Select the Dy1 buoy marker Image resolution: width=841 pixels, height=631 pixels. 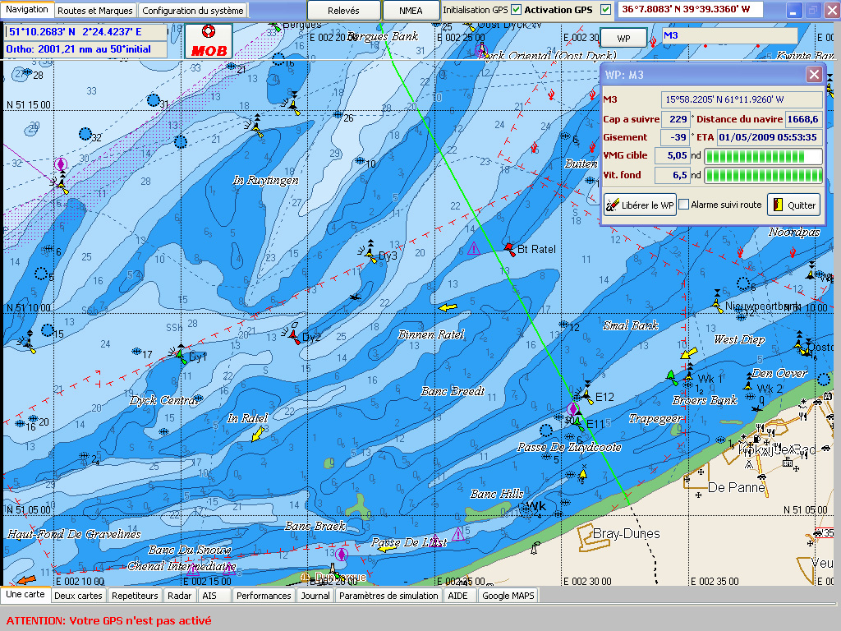click(181, 354)
